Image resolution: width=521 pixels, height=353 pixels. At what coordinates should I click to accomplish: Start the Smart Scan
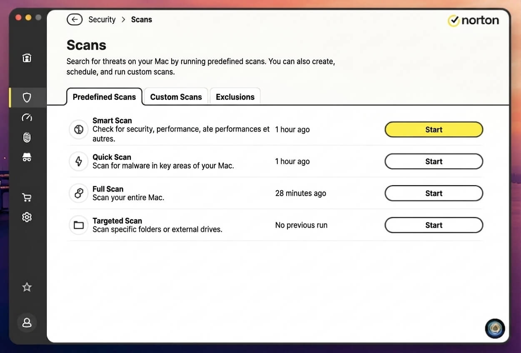pos(434,129)
